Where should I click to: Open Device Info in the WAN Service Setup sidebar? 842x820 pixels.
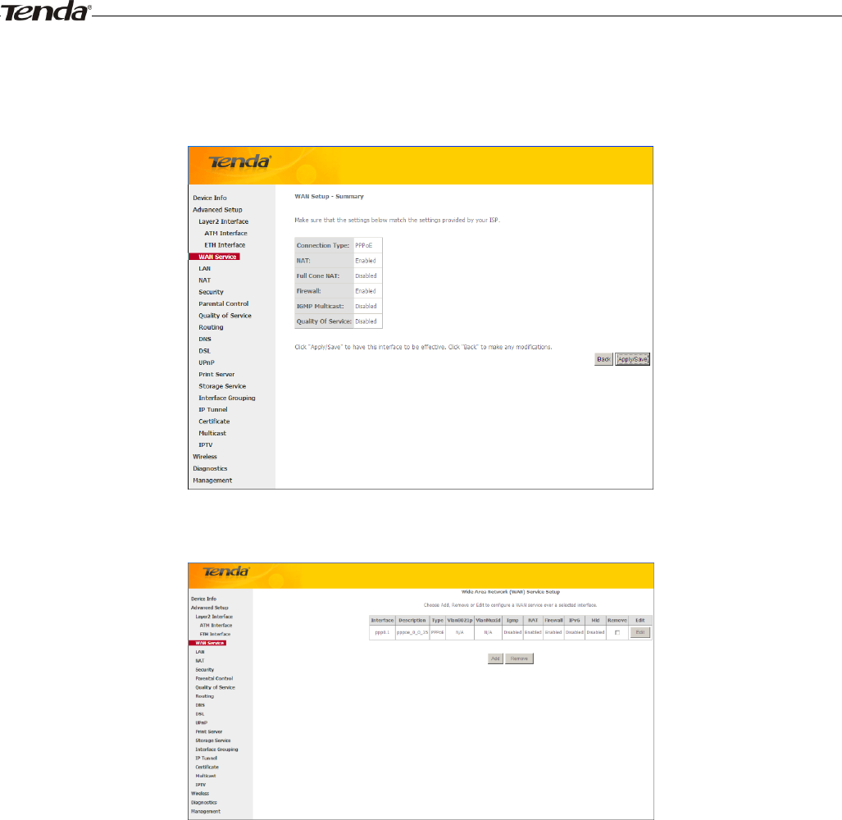coord(203,599)
